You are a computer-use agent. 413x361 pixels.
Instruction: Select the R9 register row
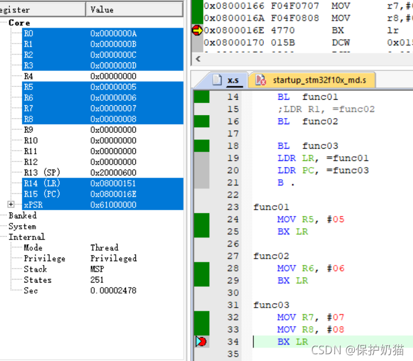pyautogui.click(x=103, y=130)
